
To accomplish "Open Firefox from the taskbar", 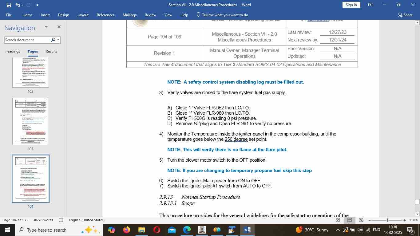I will pos(126,230).
